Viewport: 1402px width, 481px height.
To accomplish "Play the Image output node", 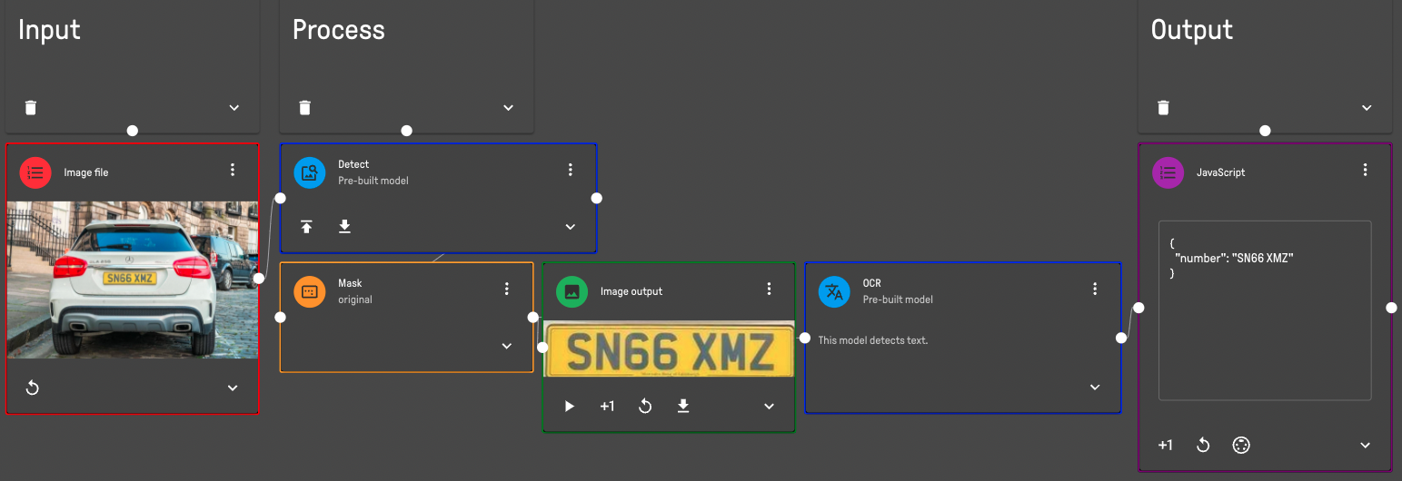I will [570, 406].
